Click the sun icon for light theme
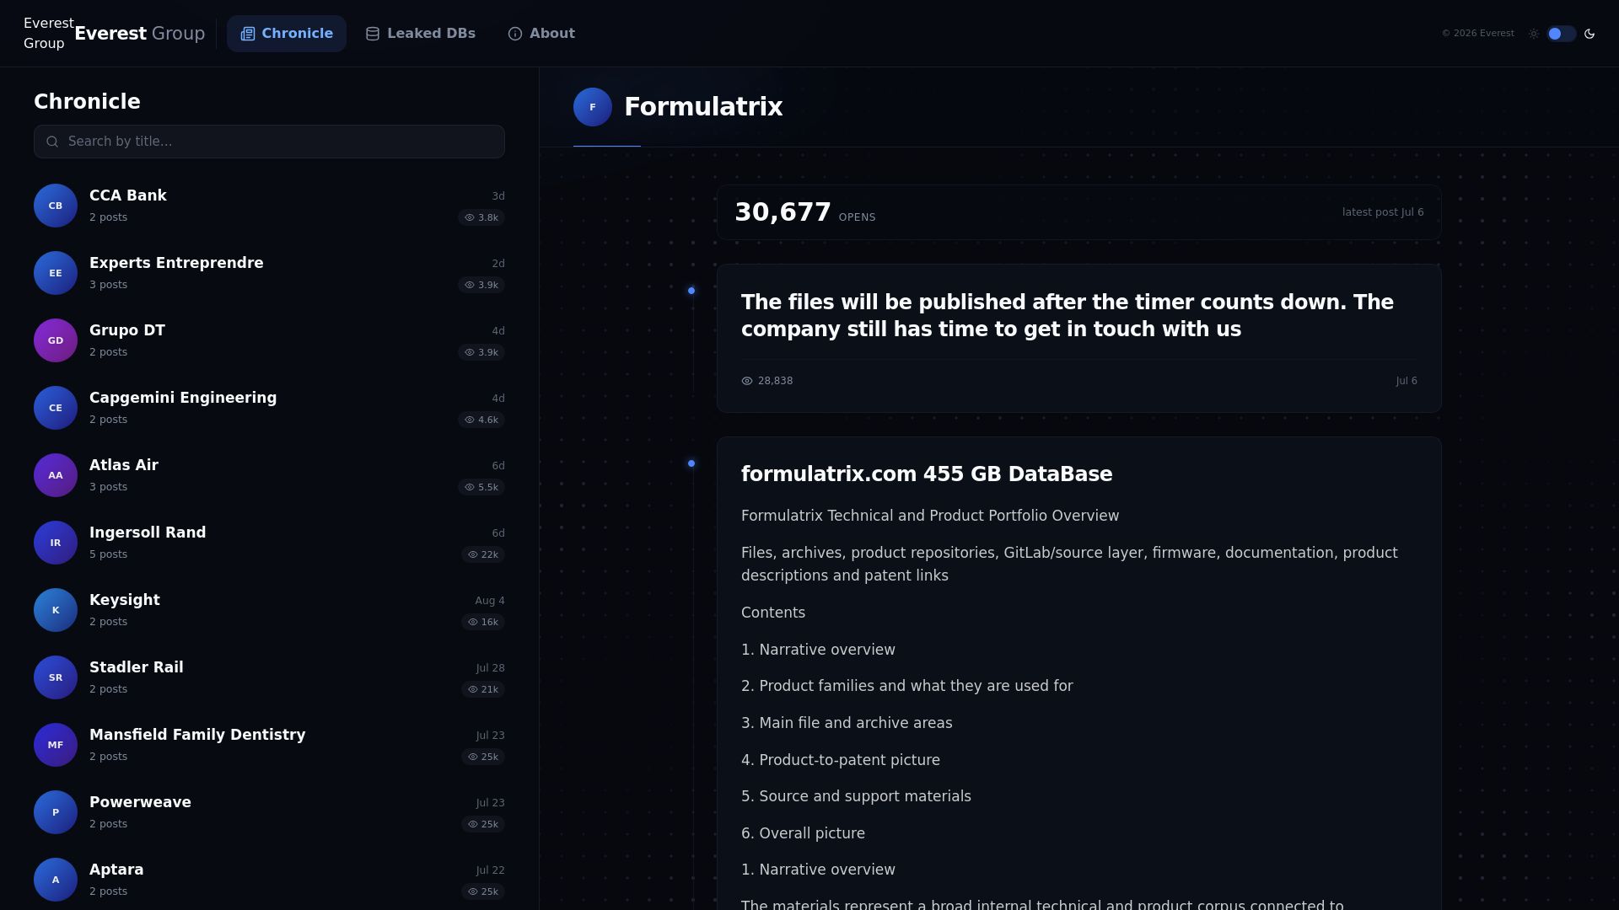Image resolution: width=1619 pixels, height=910 pixels. coord(1534,34)
